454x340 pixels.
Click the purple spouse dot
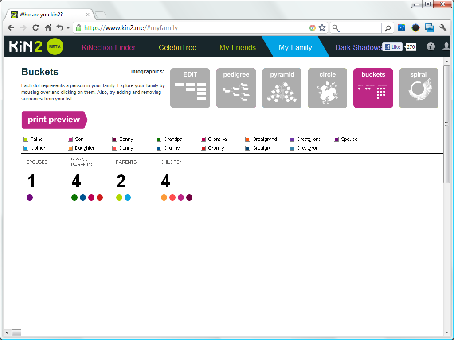pyautogui.click(x=30, y=197)
